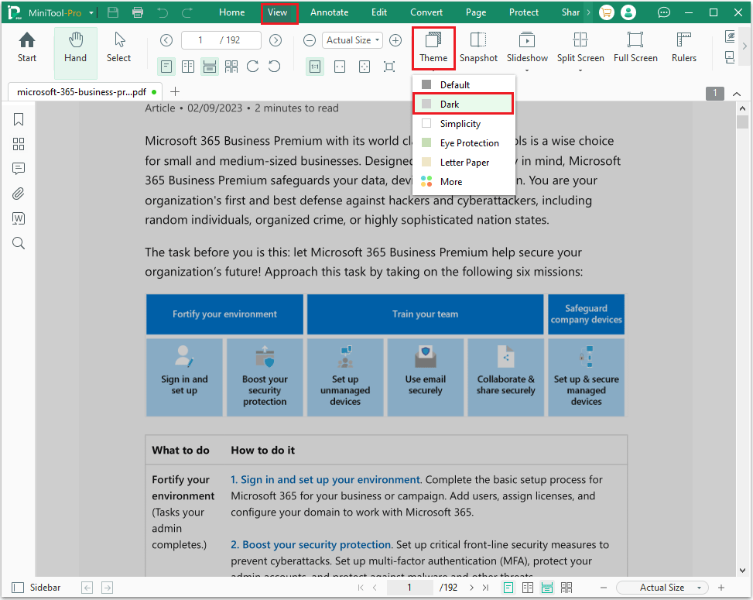This screenshot has width=753, height=600.
Task: Enable two-page view in top toolbar
Action: point(188,67)
